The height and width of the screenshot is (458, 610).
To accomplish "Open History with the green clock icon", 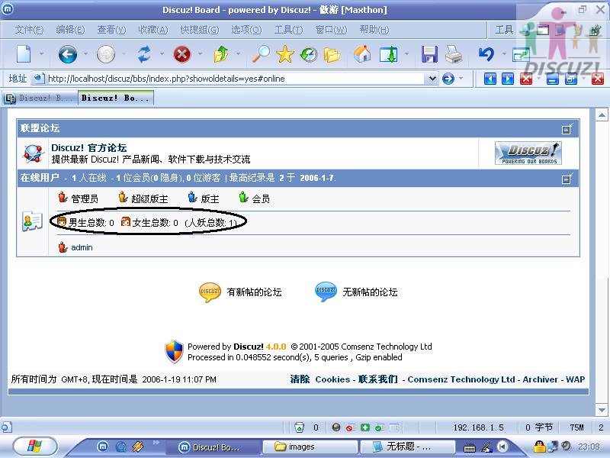I will point(309,54).
